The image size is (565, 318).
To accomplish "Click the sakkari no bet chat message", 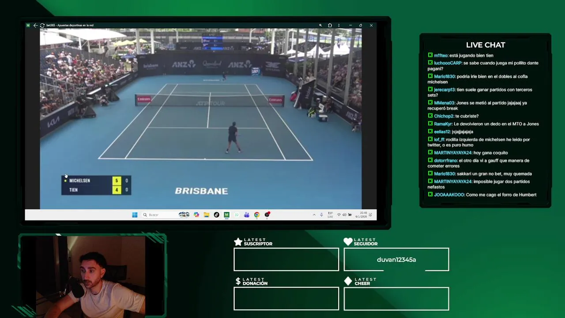I will point(480,174).
